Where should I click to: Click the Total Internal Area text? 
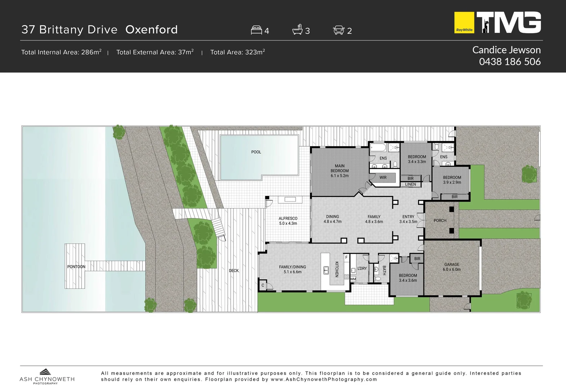point(61,52)
